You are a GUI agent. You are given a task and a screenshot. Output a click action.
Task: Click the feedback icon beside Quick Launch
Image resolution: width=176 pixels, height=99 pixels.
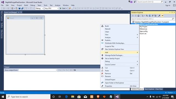[x=135, y=2]
